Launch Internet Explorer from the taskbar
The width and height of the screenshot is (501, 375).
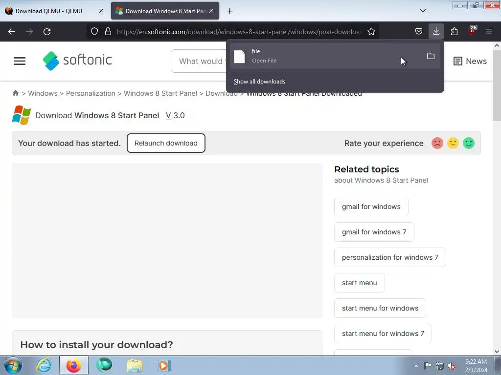coord(44,365)
